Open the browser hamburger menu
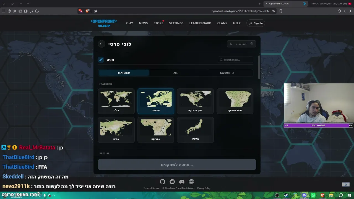The width and height of the screenshot is (354, 199). (x=4, y=11)
